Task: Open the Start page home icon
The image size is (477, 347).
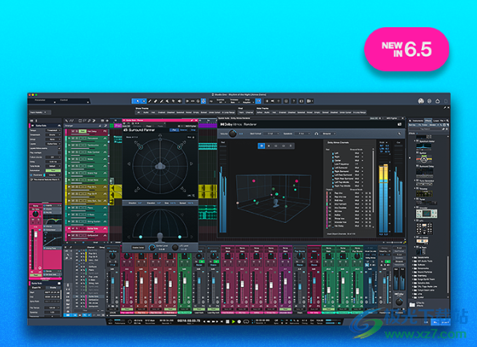Action: [438, 101]
